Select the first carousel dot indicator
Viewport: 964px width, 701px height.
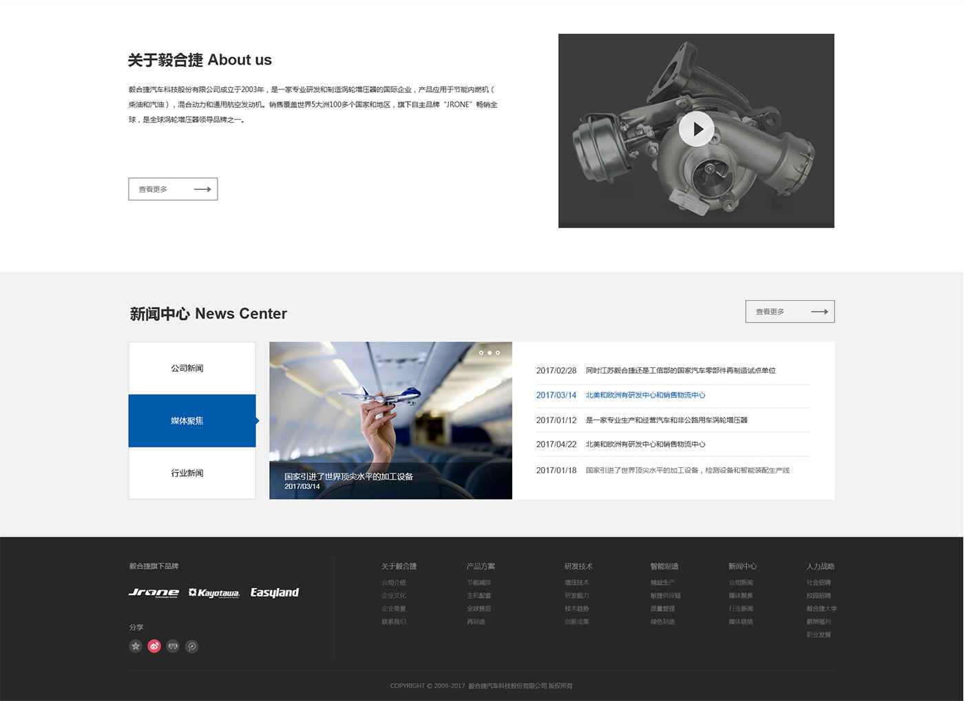[x=481, y=353]
